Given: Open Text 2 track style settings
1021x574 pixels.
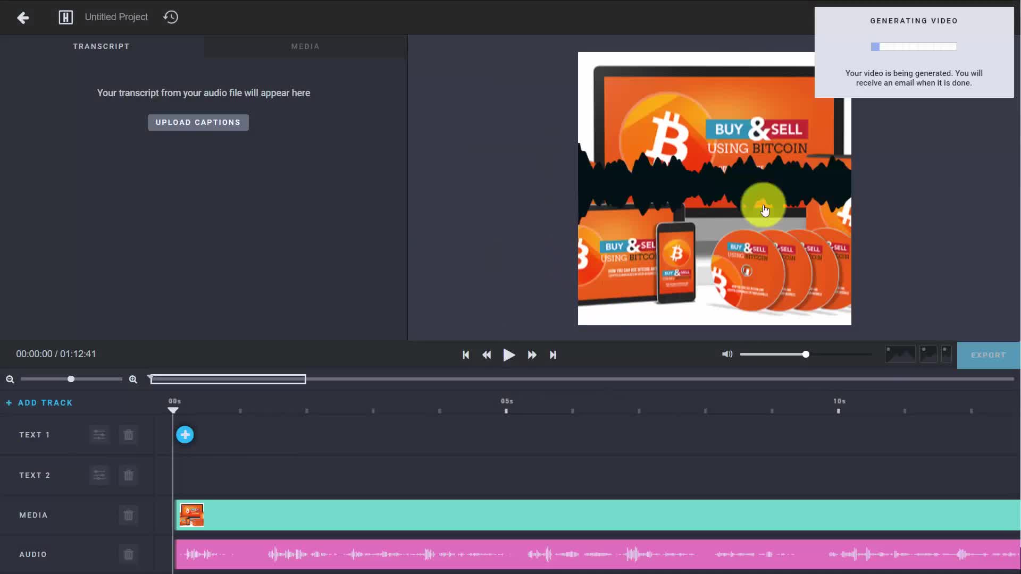Looking at the screenshot, I should pyautogui.click(x=99, y=475).
